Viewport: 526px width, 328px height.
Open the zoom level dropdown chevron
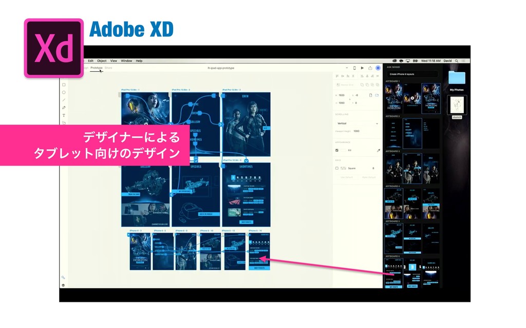(347, 68)
